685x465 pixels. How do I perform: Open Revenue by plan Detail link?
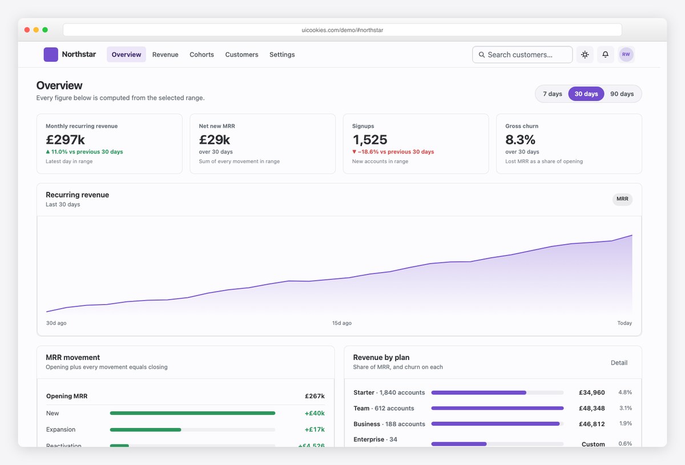coord(619,363)
